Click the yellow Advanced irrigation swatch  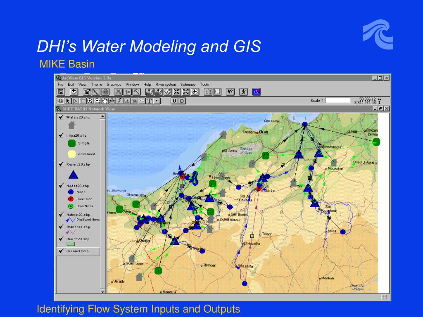point(72,154)
